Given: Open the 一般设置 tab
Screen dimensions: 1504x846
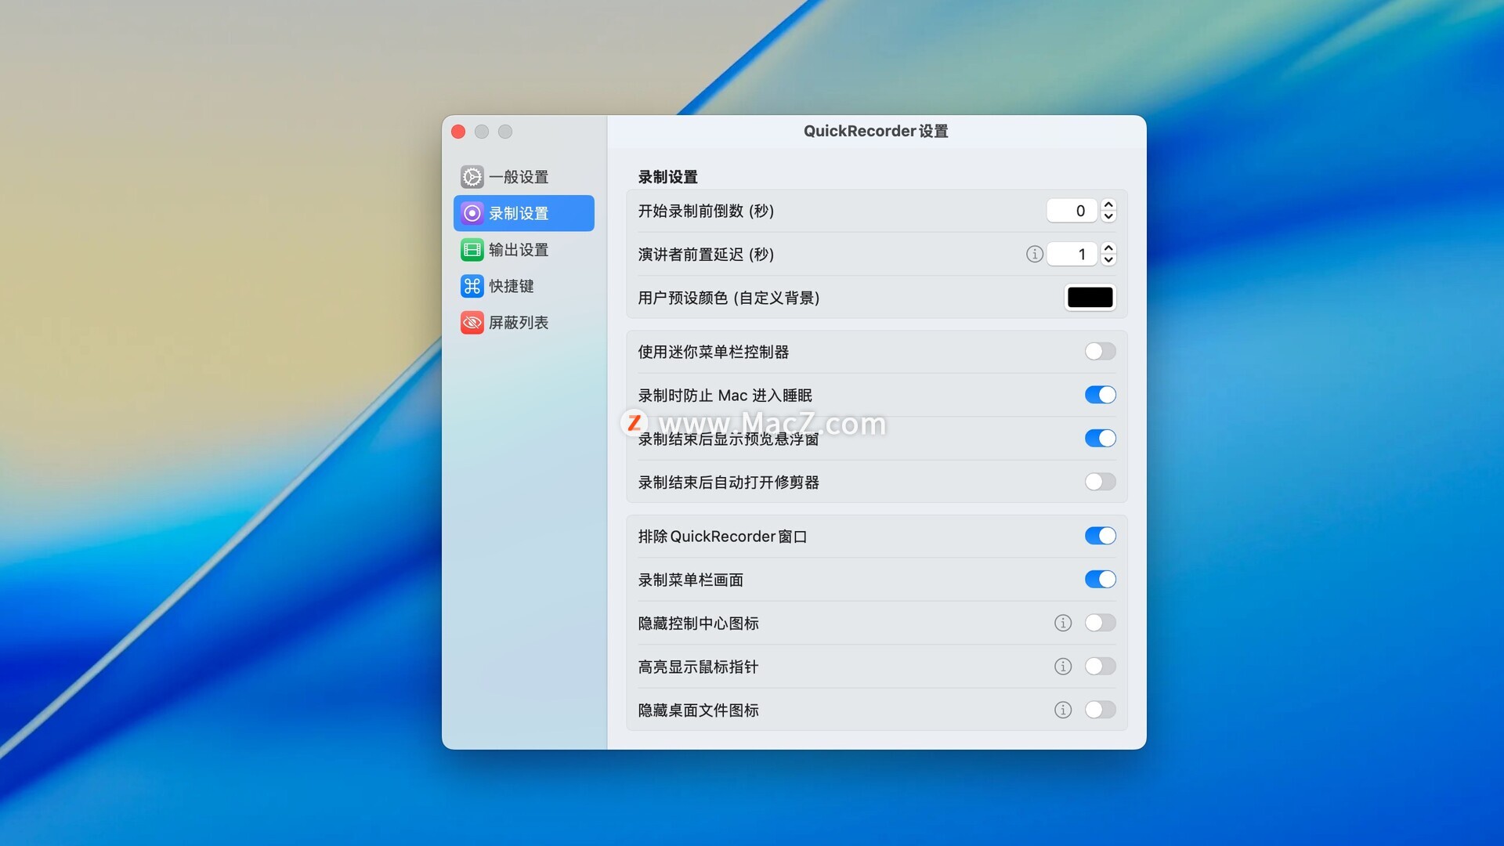Looking at the screenshot, I should coord(523,177).
